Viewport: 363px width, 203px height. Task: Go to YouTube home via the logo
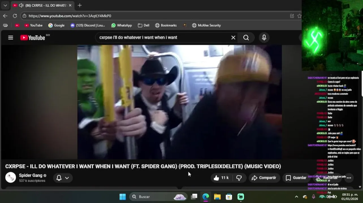[x=33, y=37]
